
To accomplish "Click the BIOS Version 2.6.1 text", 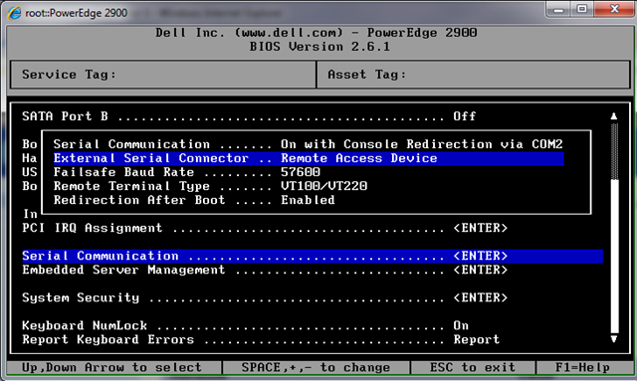I will click(319, 47).
